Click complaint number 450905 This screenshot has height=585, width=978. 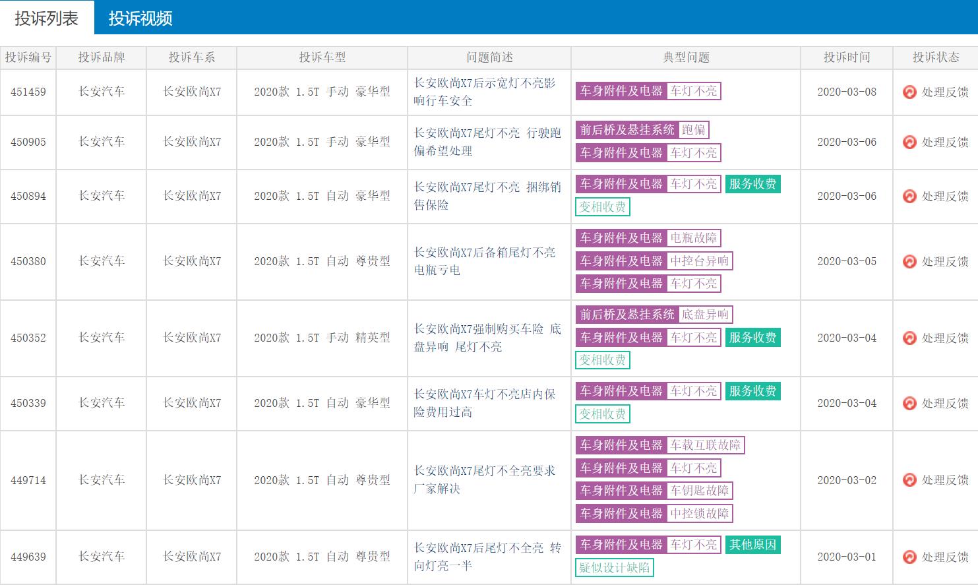(x=28, y=142)
